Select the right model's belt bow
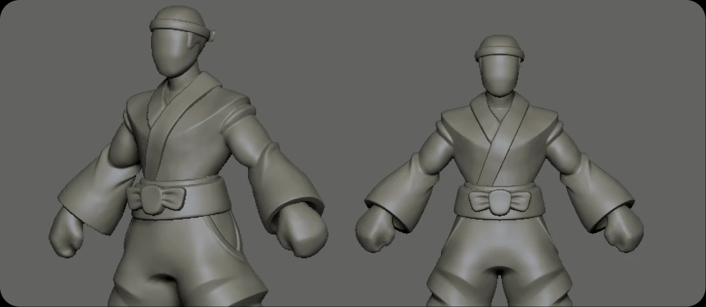This screenshot has height=307, width=706. coord(500,201)
